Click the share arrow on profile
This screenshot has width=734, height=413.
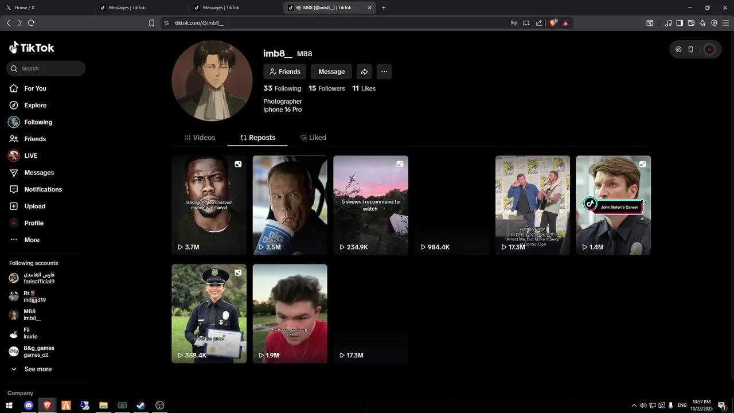(364, 72)
